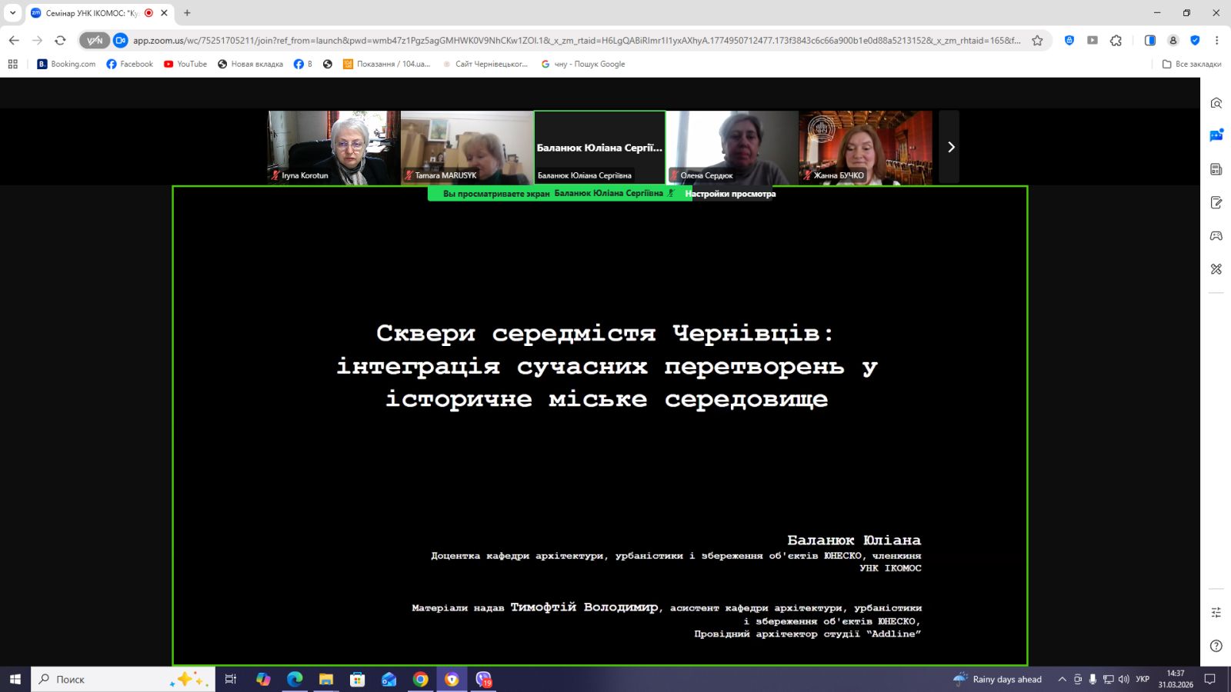This screenshot has height=692, width=1231.
Task: Click the address bar URL field
Action: pos(576,41)
